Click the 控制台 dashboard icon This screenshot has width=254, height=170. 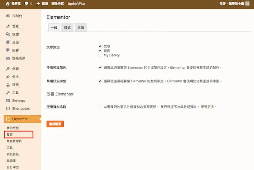coord(8,16)
